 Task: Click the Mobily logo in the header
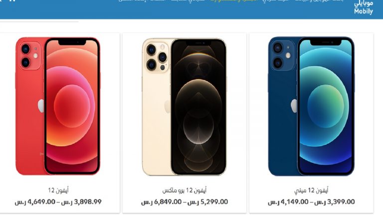(x=364, y=7)
